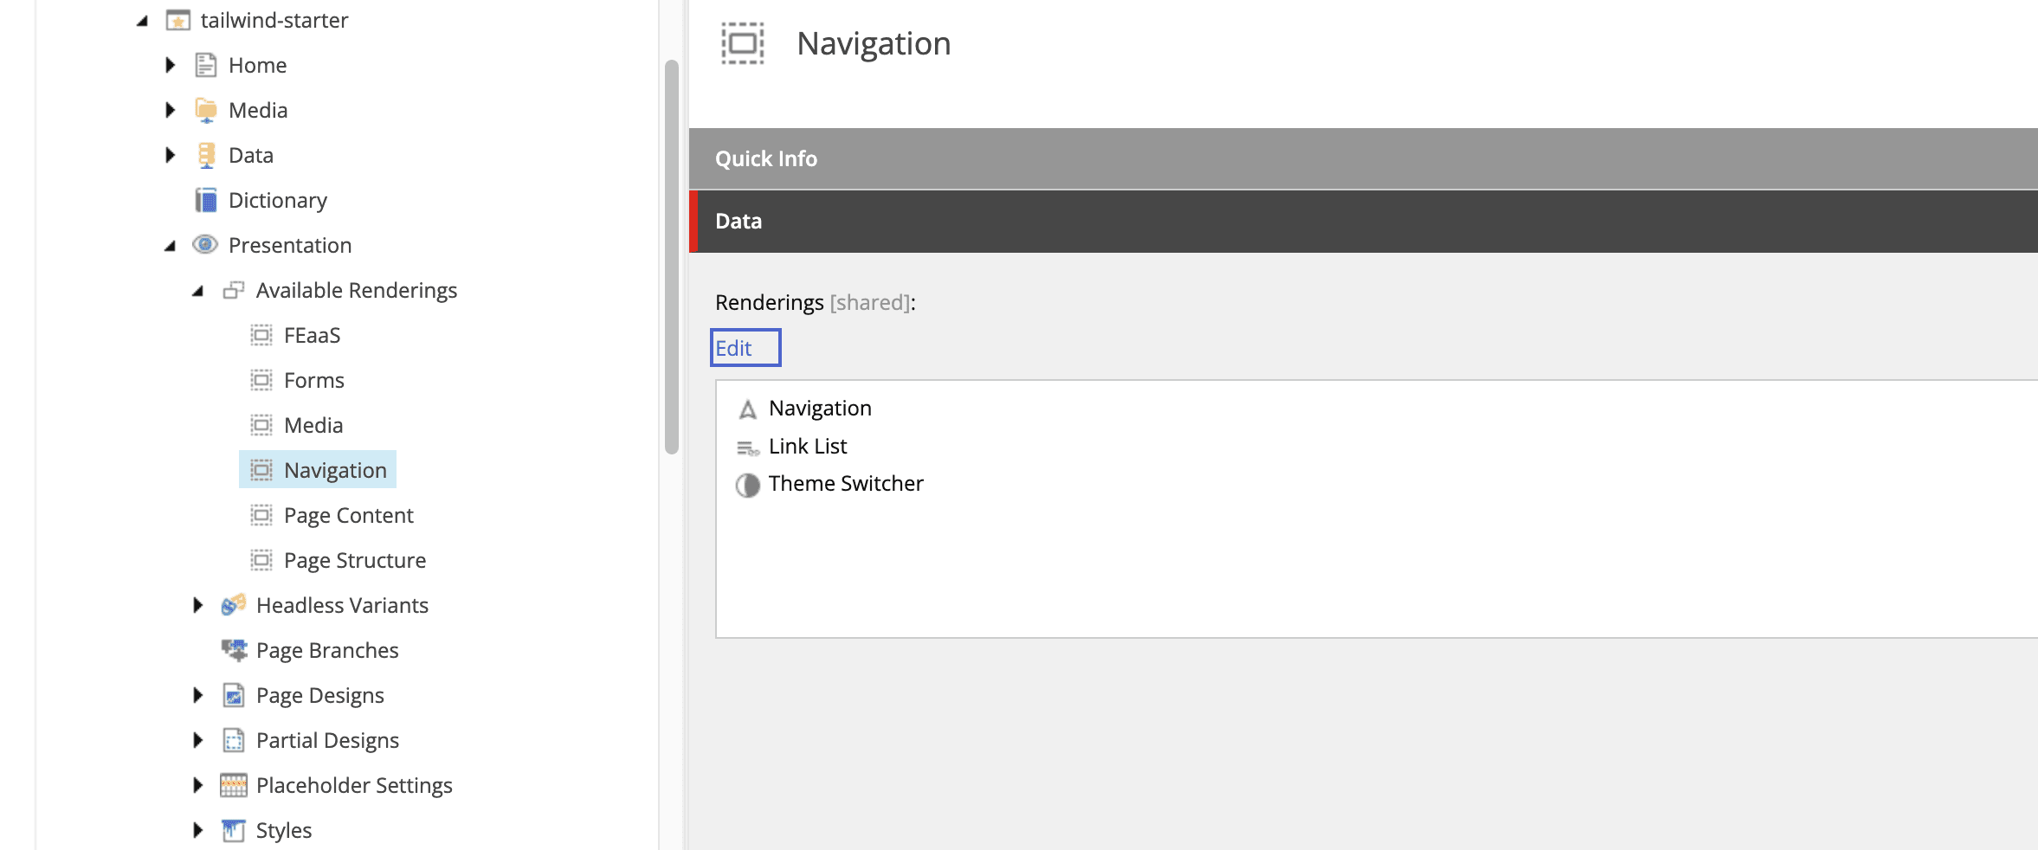Viewport: 2038px width, 850px height.
Task: Collapse the Available Renderings node
Action: pyautogui.click(x=198, y=291)
